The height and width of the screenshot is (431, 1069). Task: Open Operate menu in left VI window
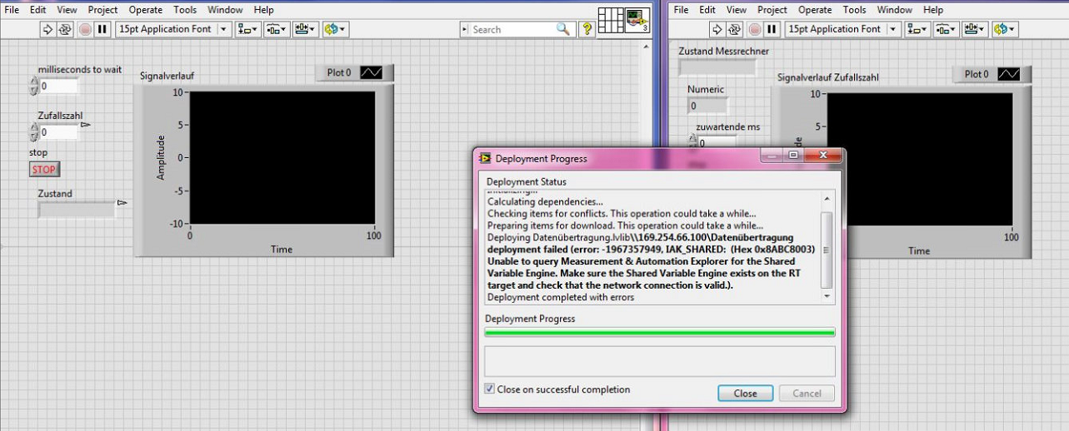tap(146, 10)
